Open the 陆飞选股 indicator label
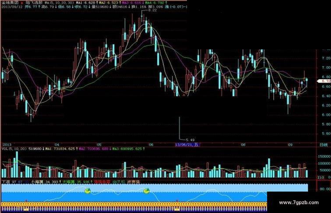Image resolution: width=331 pixels, height=213 pixels. tap(35, 3)
